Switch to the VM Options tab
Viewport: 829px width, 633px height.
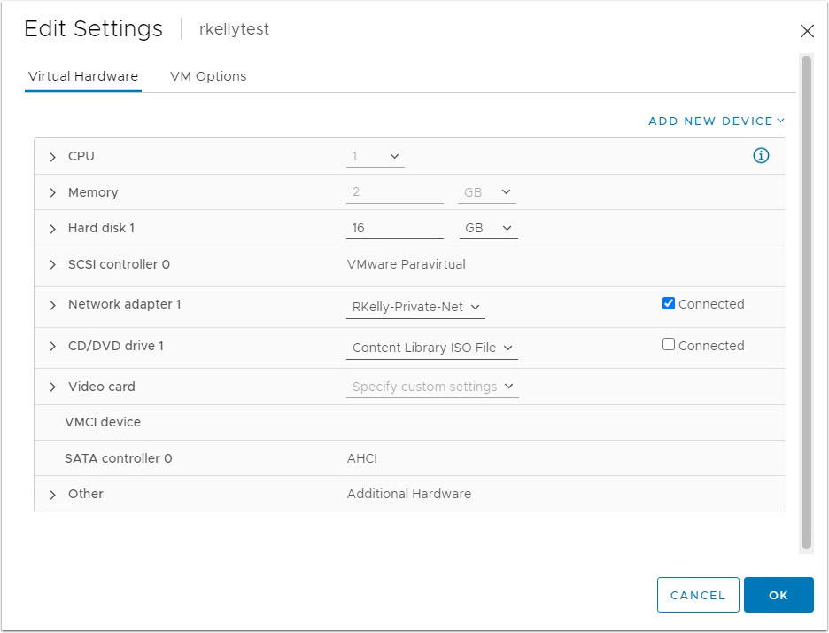208,76
